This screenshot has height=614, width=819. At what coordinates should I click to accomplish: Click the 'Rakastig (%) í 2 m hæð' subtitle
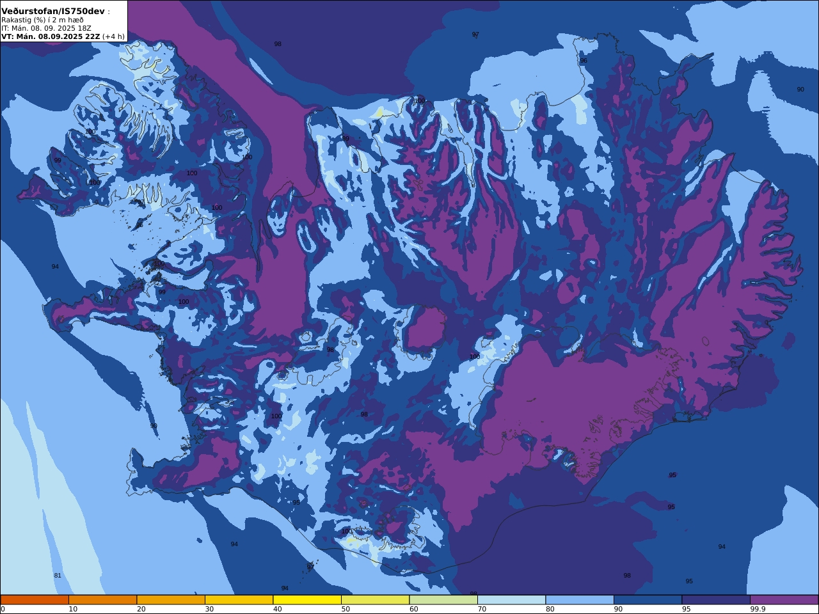[x=42, y=20]
